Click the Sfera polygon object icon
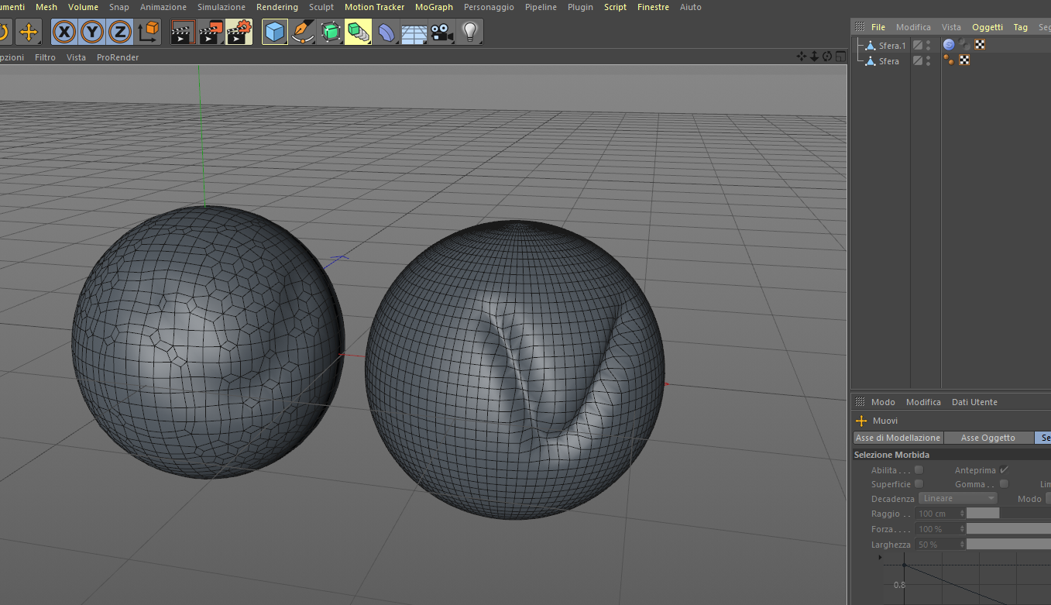 pyautogui.click(x=871, y=61)
